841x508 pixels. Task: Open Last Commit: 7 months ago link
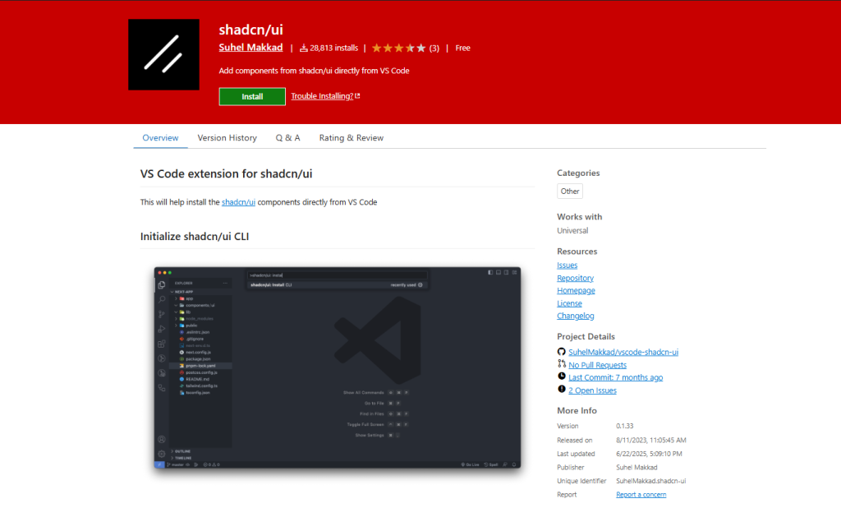(x=616, y=377)
